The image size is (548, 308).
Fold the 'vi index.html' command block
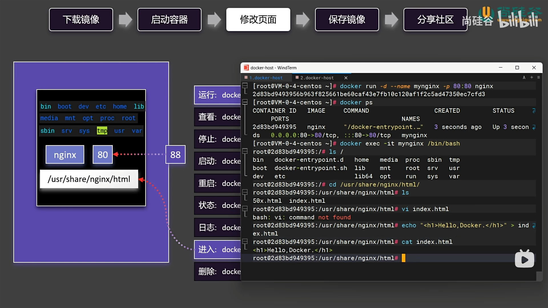(x=245, y=208)
